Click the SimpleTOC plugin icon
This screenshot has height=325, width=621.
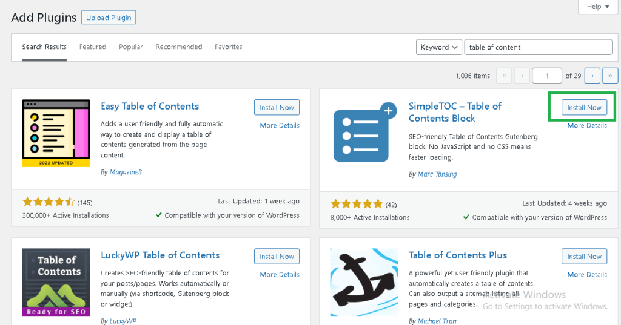(364, 133)
